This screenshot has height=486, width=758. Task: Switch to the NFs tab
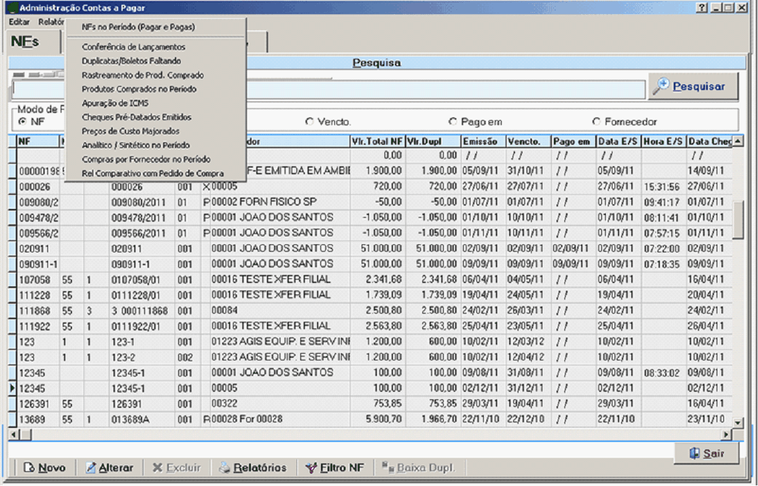pyautogui.click(x=25, y=42)
